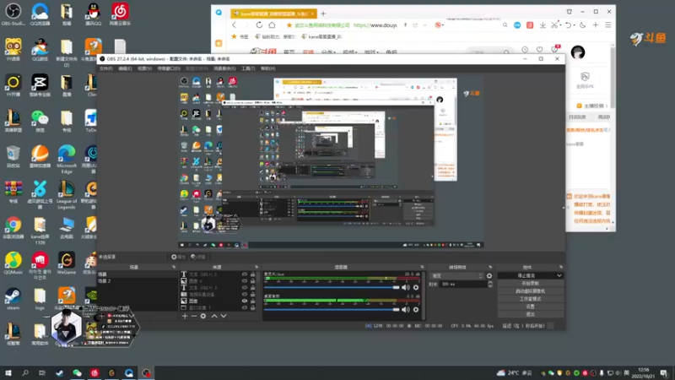Open the QQ Browser desktop shortcut
The width and height of the screenshot is (675, 380).
[40, 14]
